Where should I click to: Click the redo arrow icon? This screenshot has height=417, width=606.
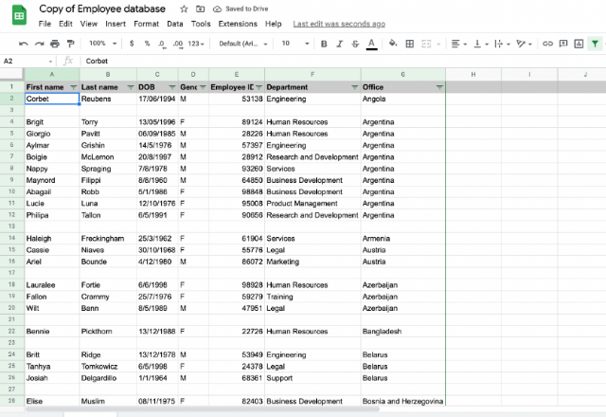coord(39,44)
